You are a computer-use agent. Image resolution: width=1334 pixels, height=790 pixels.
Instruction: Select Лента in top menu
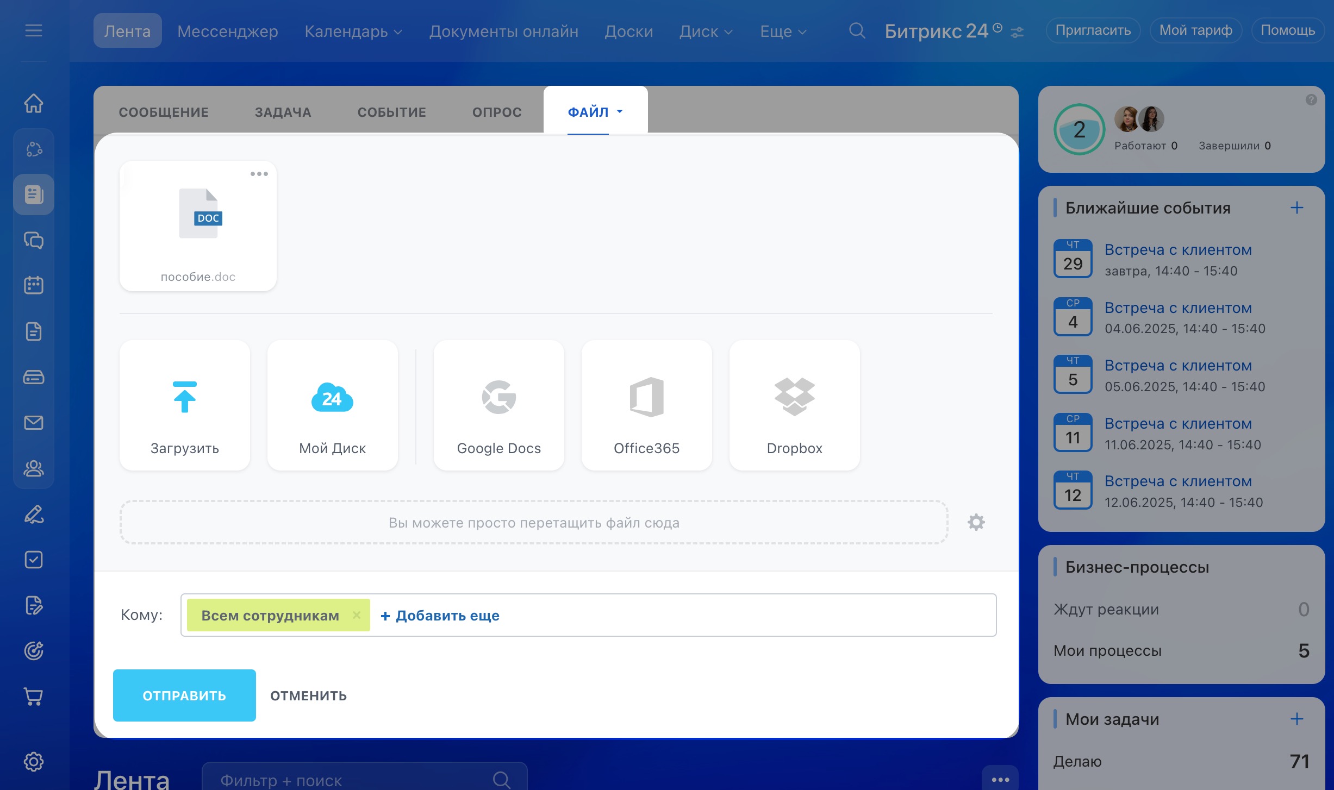(128, 31)
